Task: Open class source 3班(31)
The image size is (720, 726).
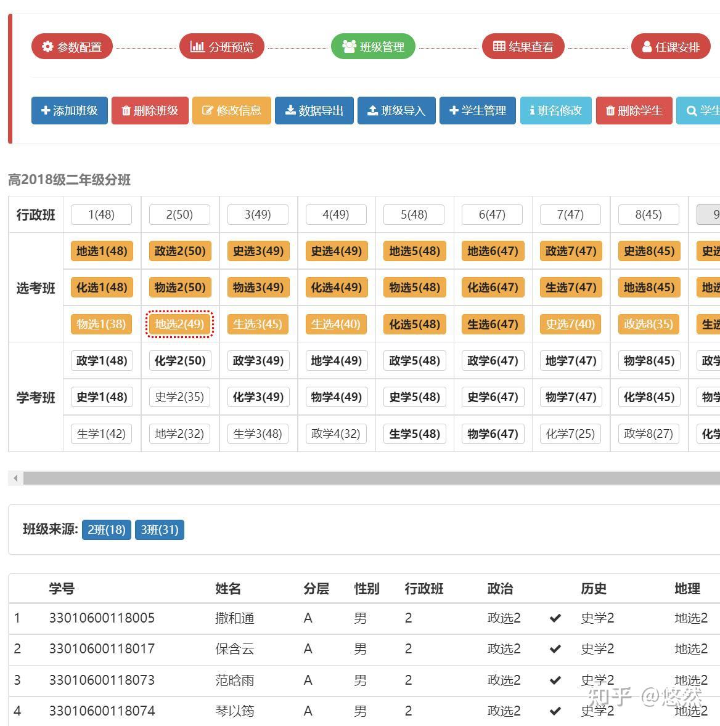Action: tap(160, 530)
